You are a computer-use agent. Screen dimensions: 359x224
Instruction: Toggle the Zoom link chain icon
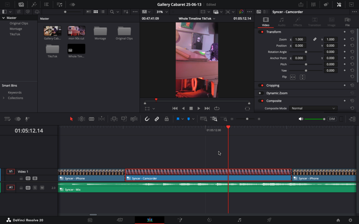tap(315, 39)
